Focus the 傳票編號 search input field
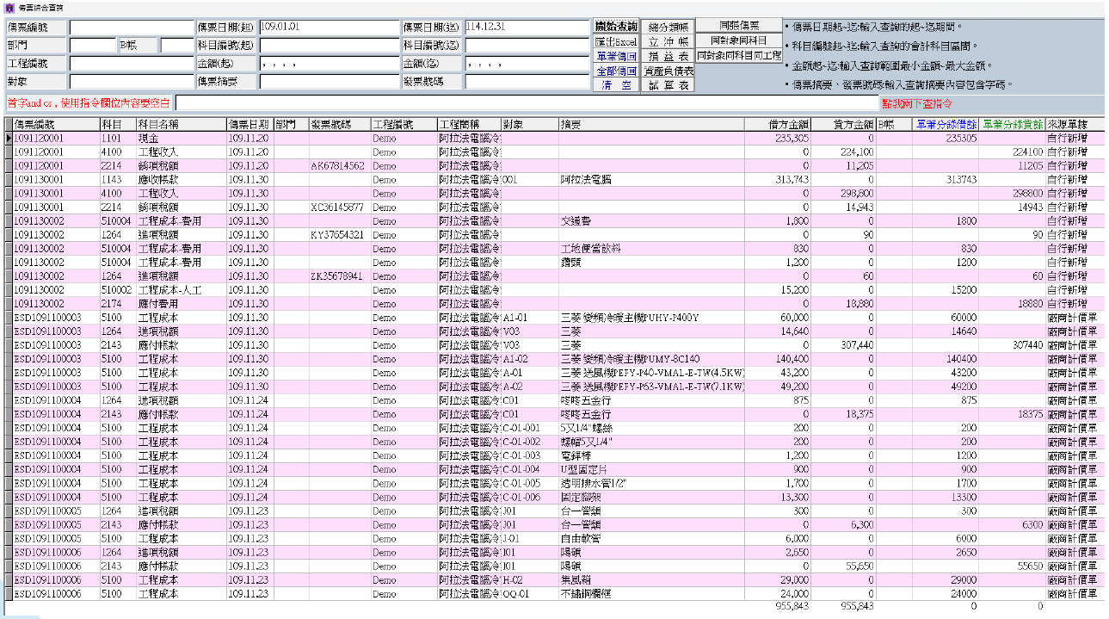The image size is (1109, 619). click(x=132, y=28)
